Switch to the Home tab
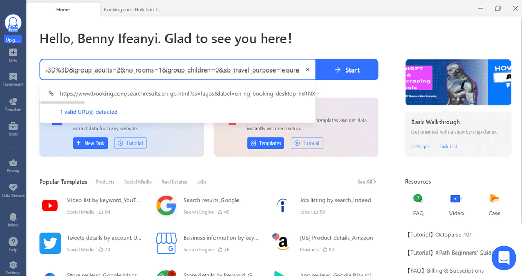This screenshot has height=276, width=522. (x=63, y=10)
